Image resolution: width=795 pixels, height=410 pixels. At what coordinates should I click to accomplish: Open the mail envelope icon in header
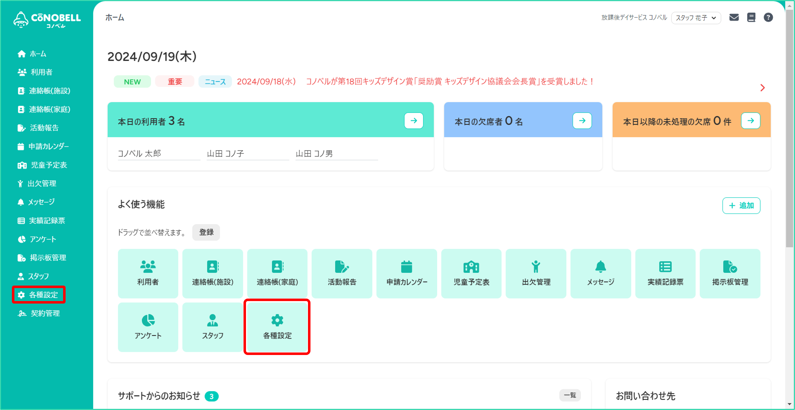click(734, 18)
